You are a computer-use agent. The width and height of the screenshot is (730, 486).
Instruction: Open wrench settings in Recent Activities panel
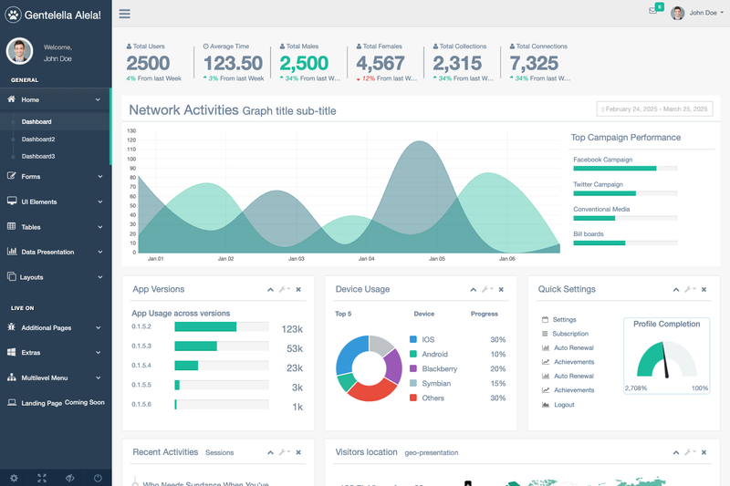click(284, 452)
